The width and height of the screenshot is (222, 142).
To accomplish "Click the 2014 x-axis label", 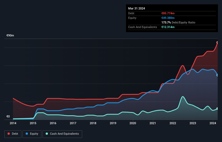I will 13,123.
